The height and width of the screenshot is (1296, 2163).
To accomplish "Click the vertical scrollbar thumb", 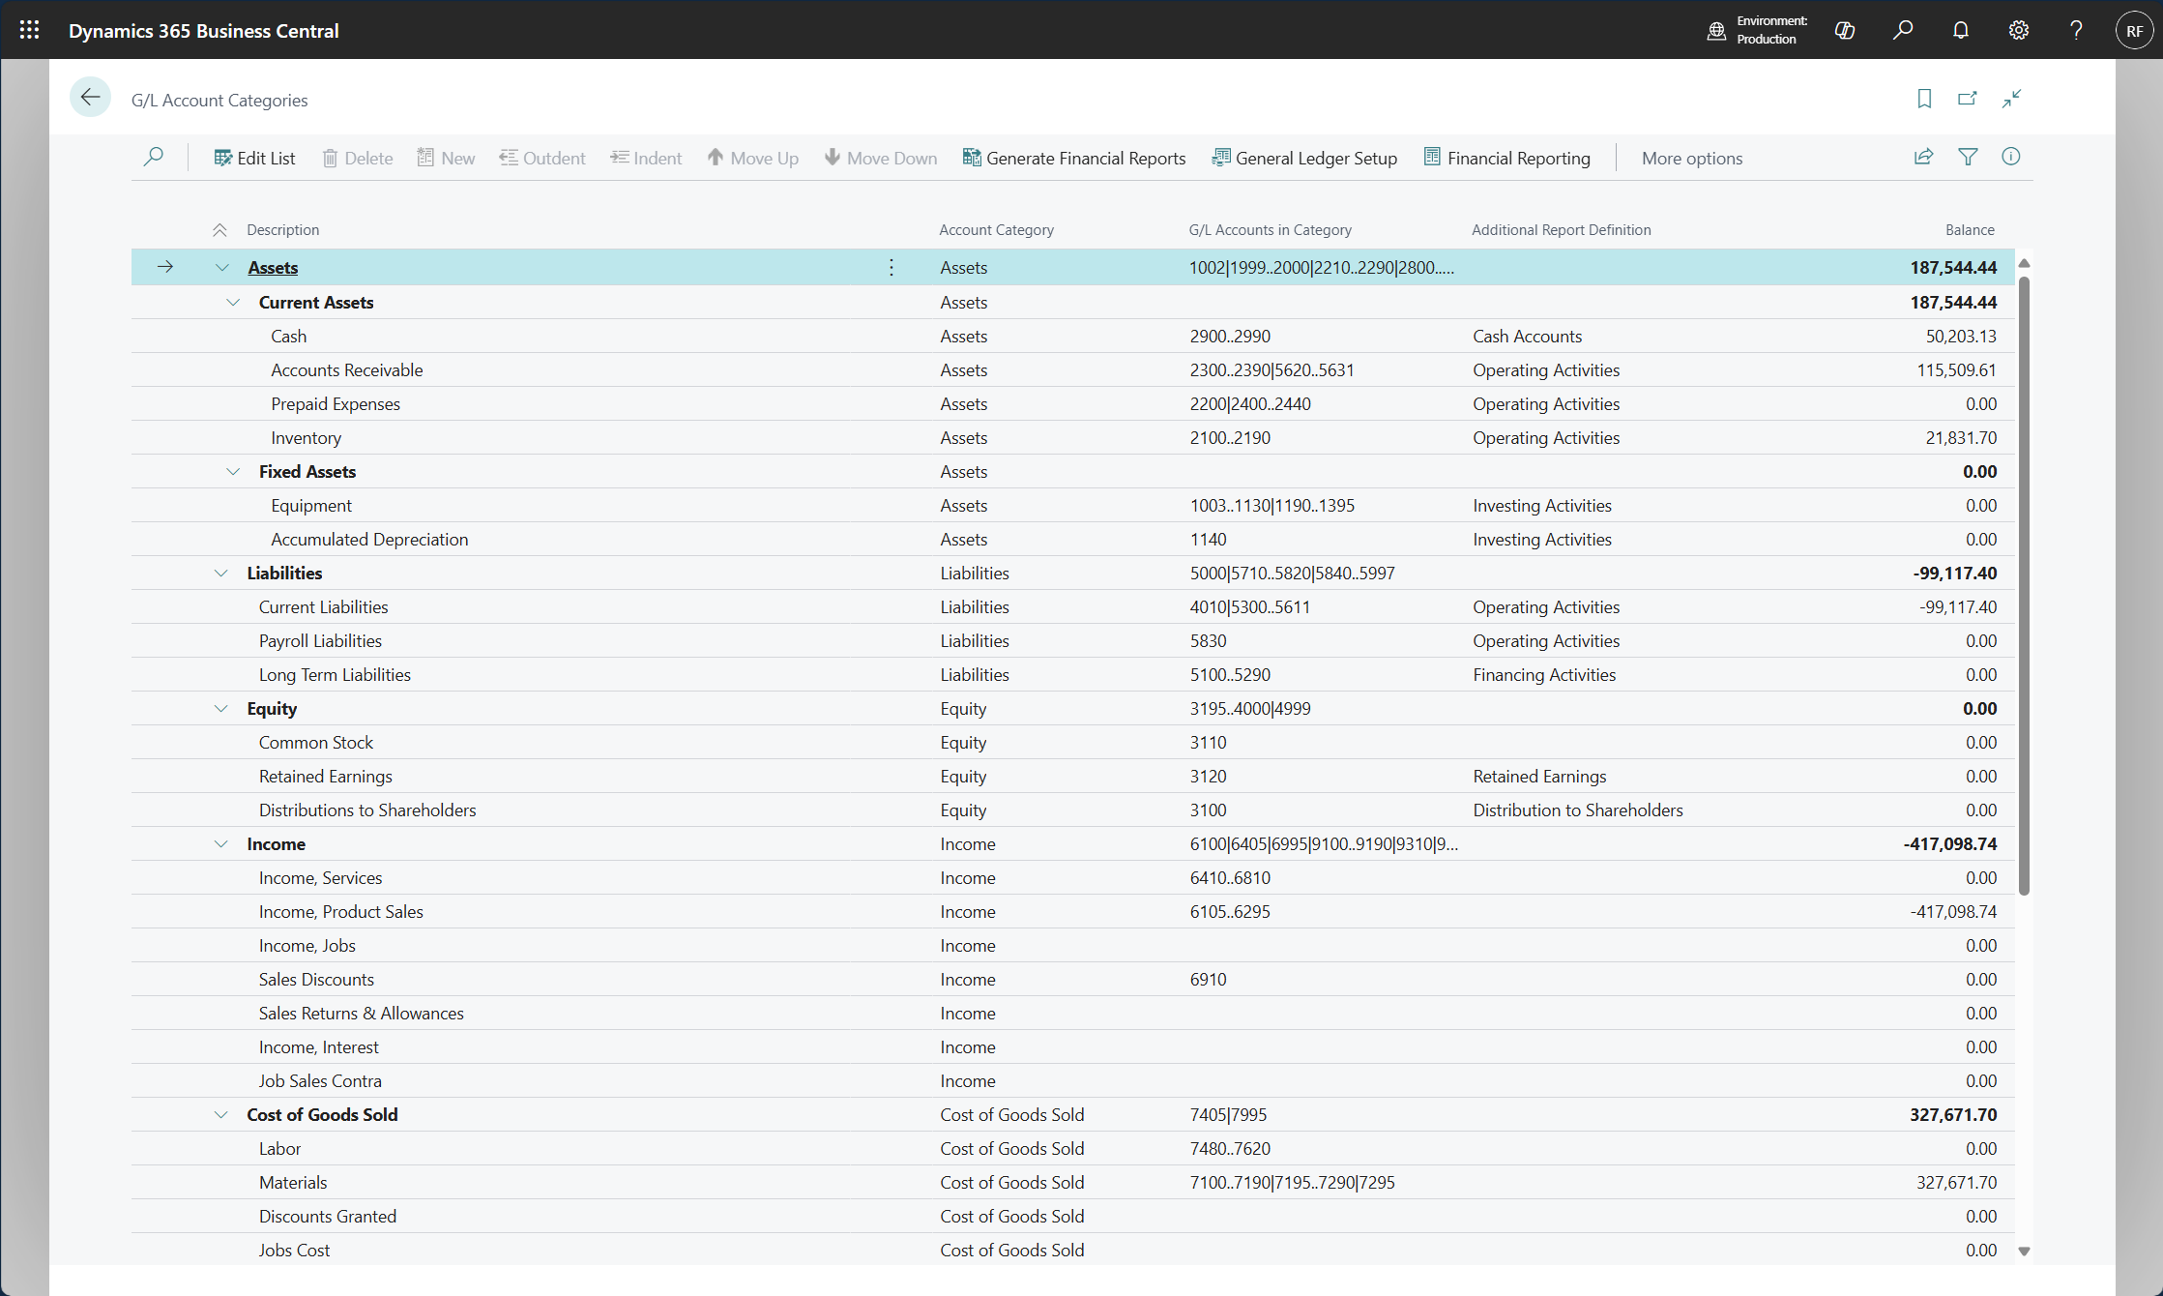I will (2024, 585).
